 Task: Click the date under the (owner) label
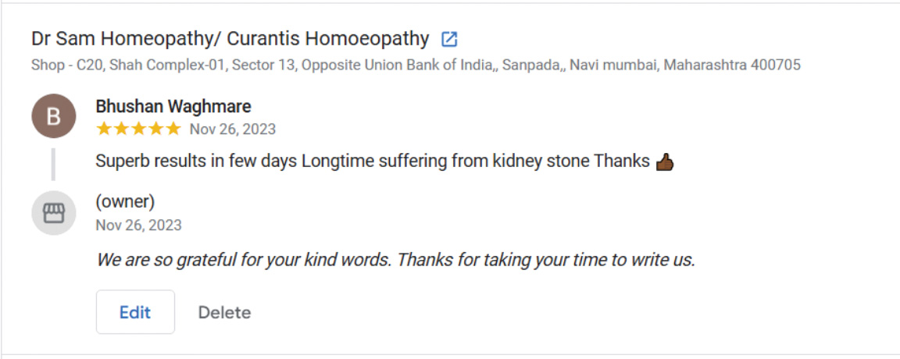(x=138, y=226)
